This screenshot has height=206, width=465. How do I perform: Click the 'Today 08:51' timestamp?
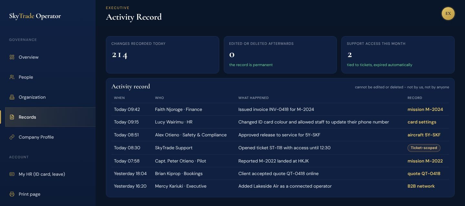tap(126, 135)
